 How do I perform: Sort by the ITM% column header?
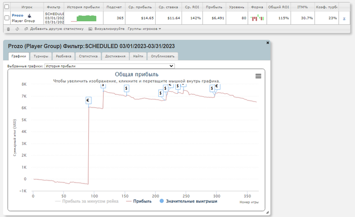coord(302,7)
